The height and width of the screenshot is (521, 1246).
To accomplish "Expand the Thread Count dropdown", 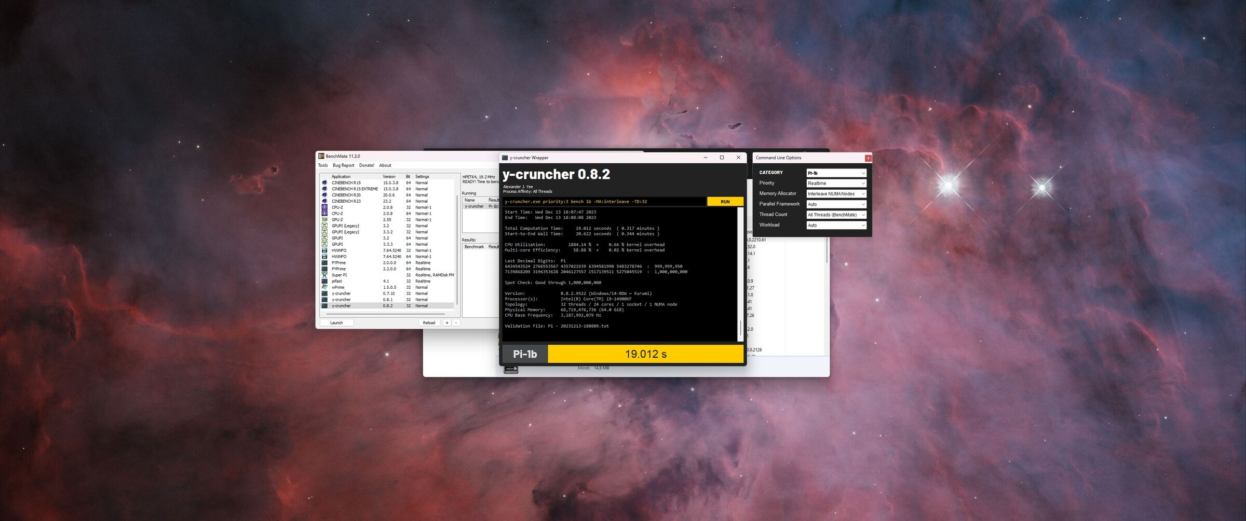I will [x=836, y=215].
